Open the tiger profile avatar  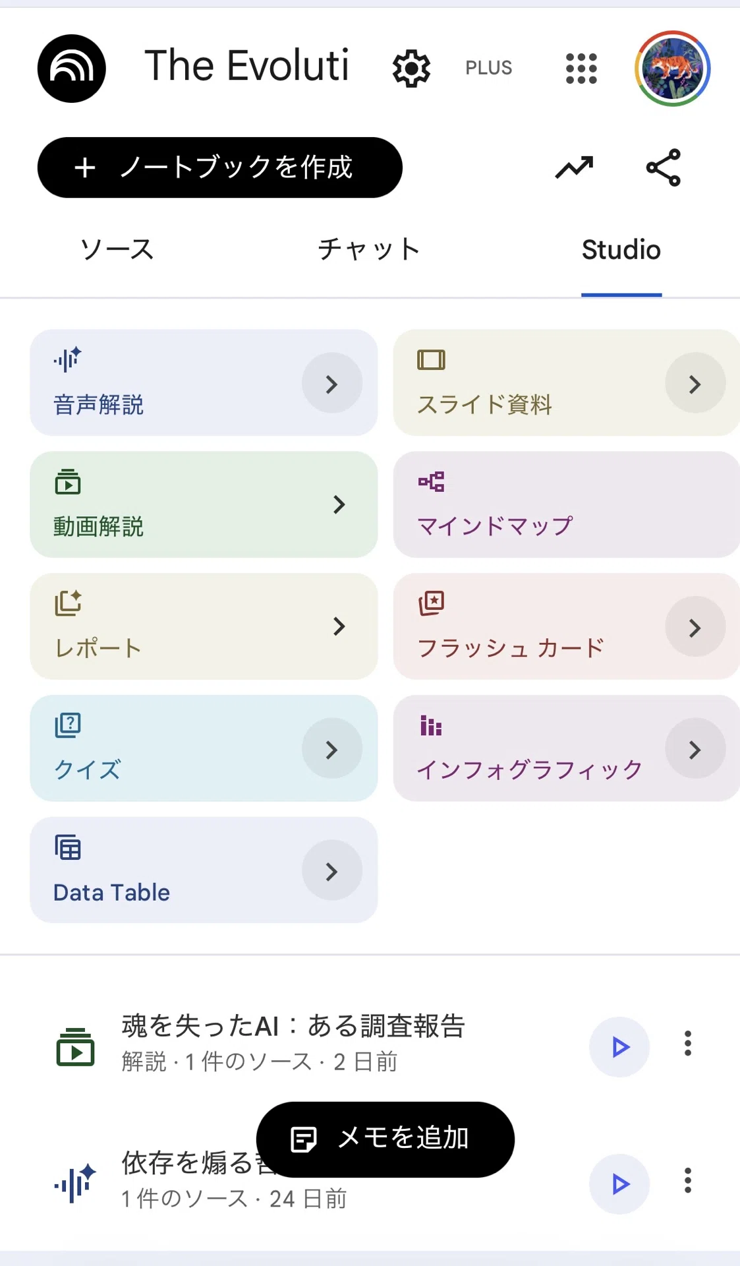tap(673, 69)
